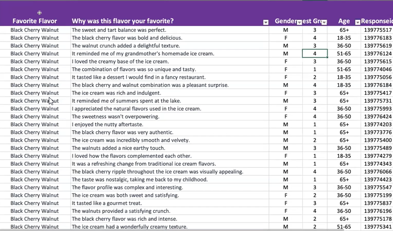Select the 'summers spent at the lake' cell
The image size is (393, 231).
tap(170, 101)
